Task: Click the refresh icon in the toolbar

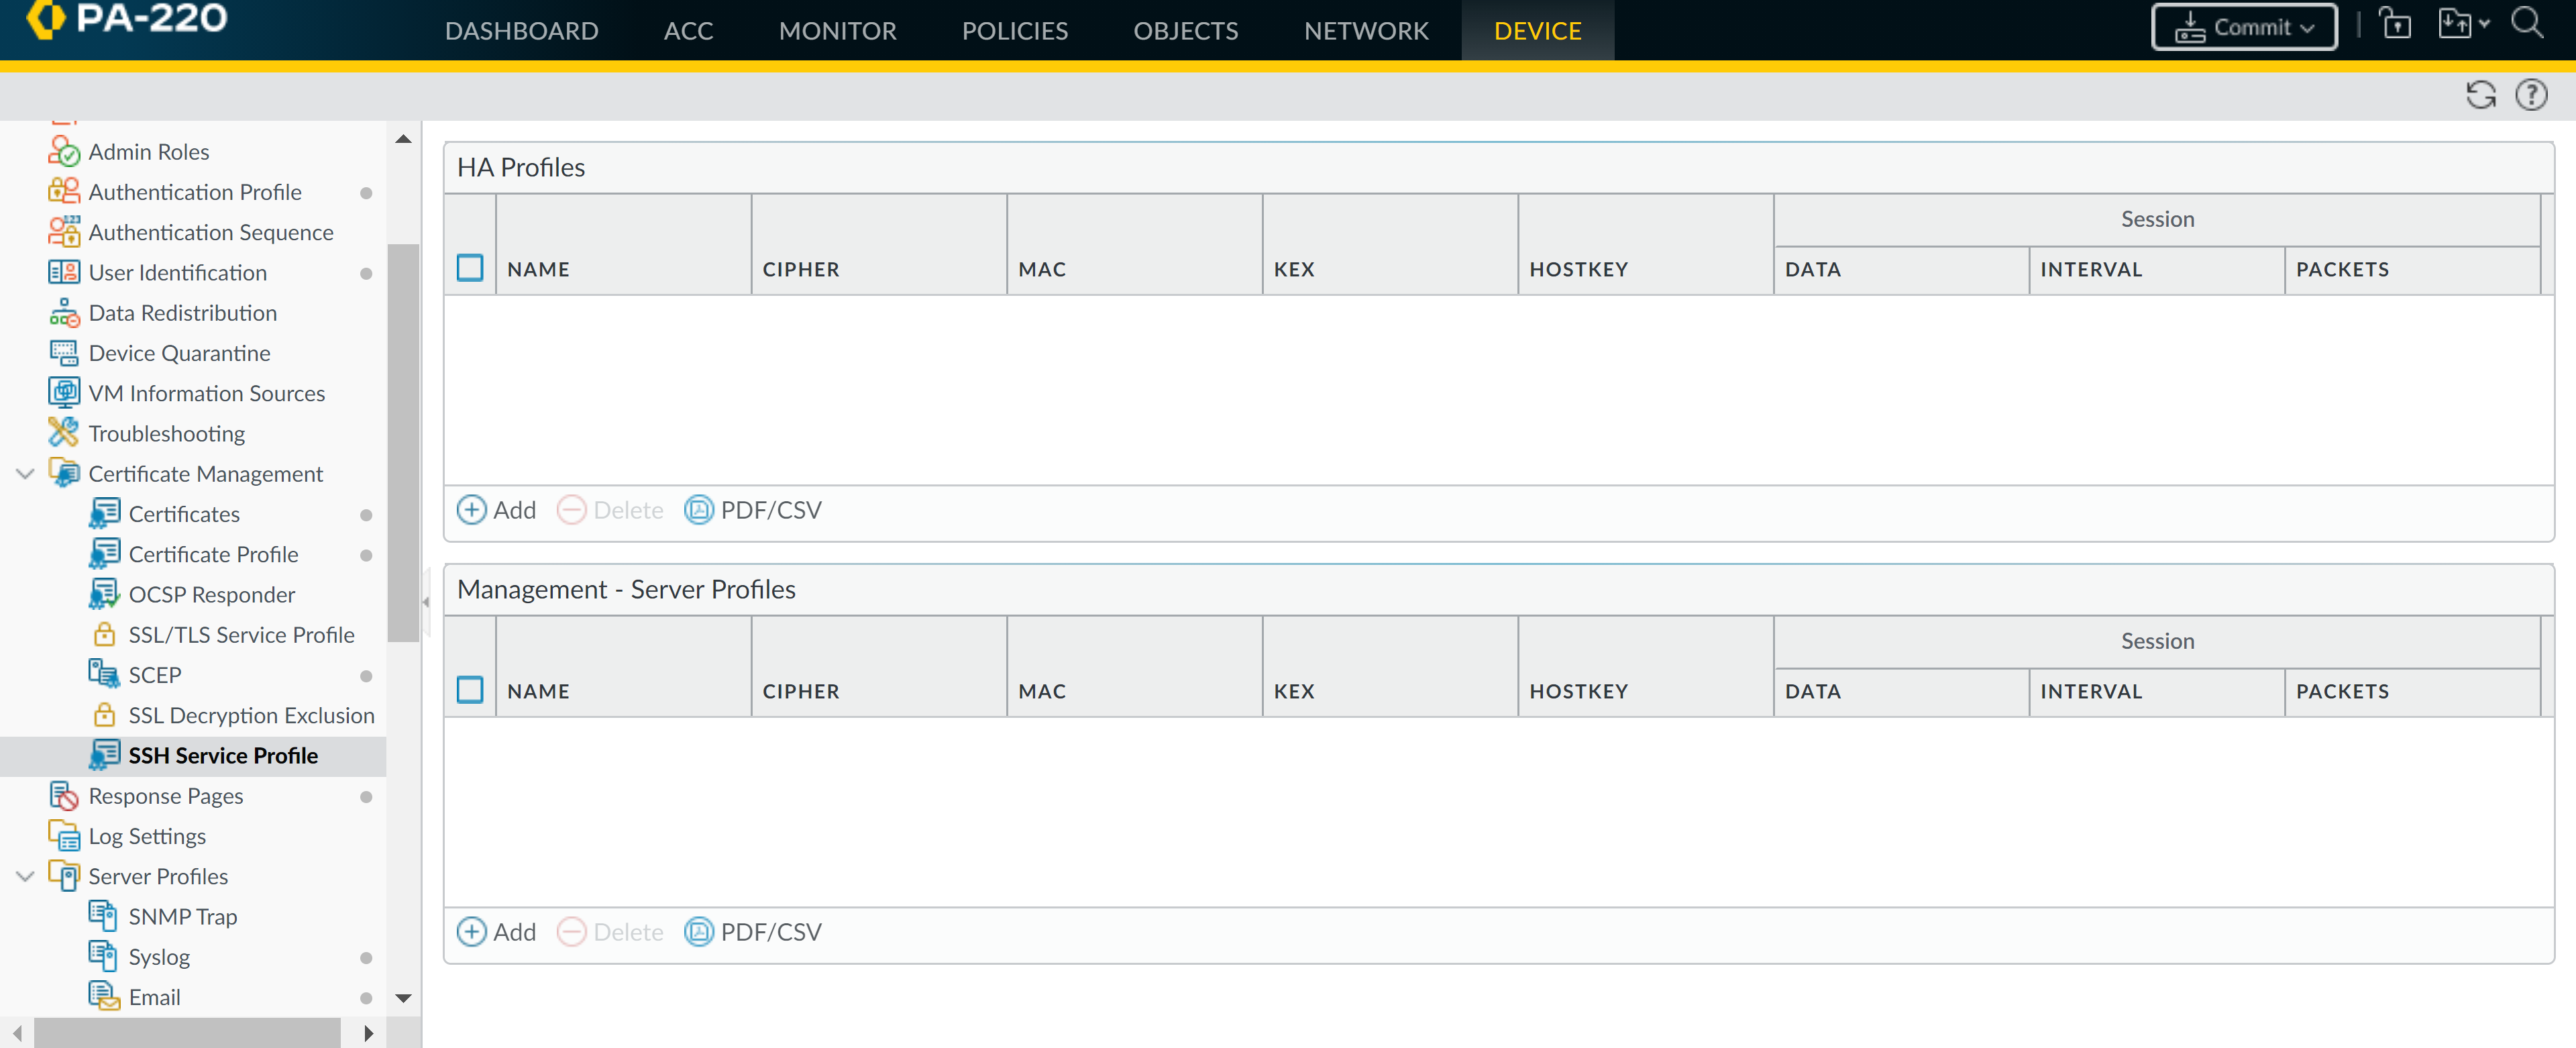Action: [x=2480, y=95]
